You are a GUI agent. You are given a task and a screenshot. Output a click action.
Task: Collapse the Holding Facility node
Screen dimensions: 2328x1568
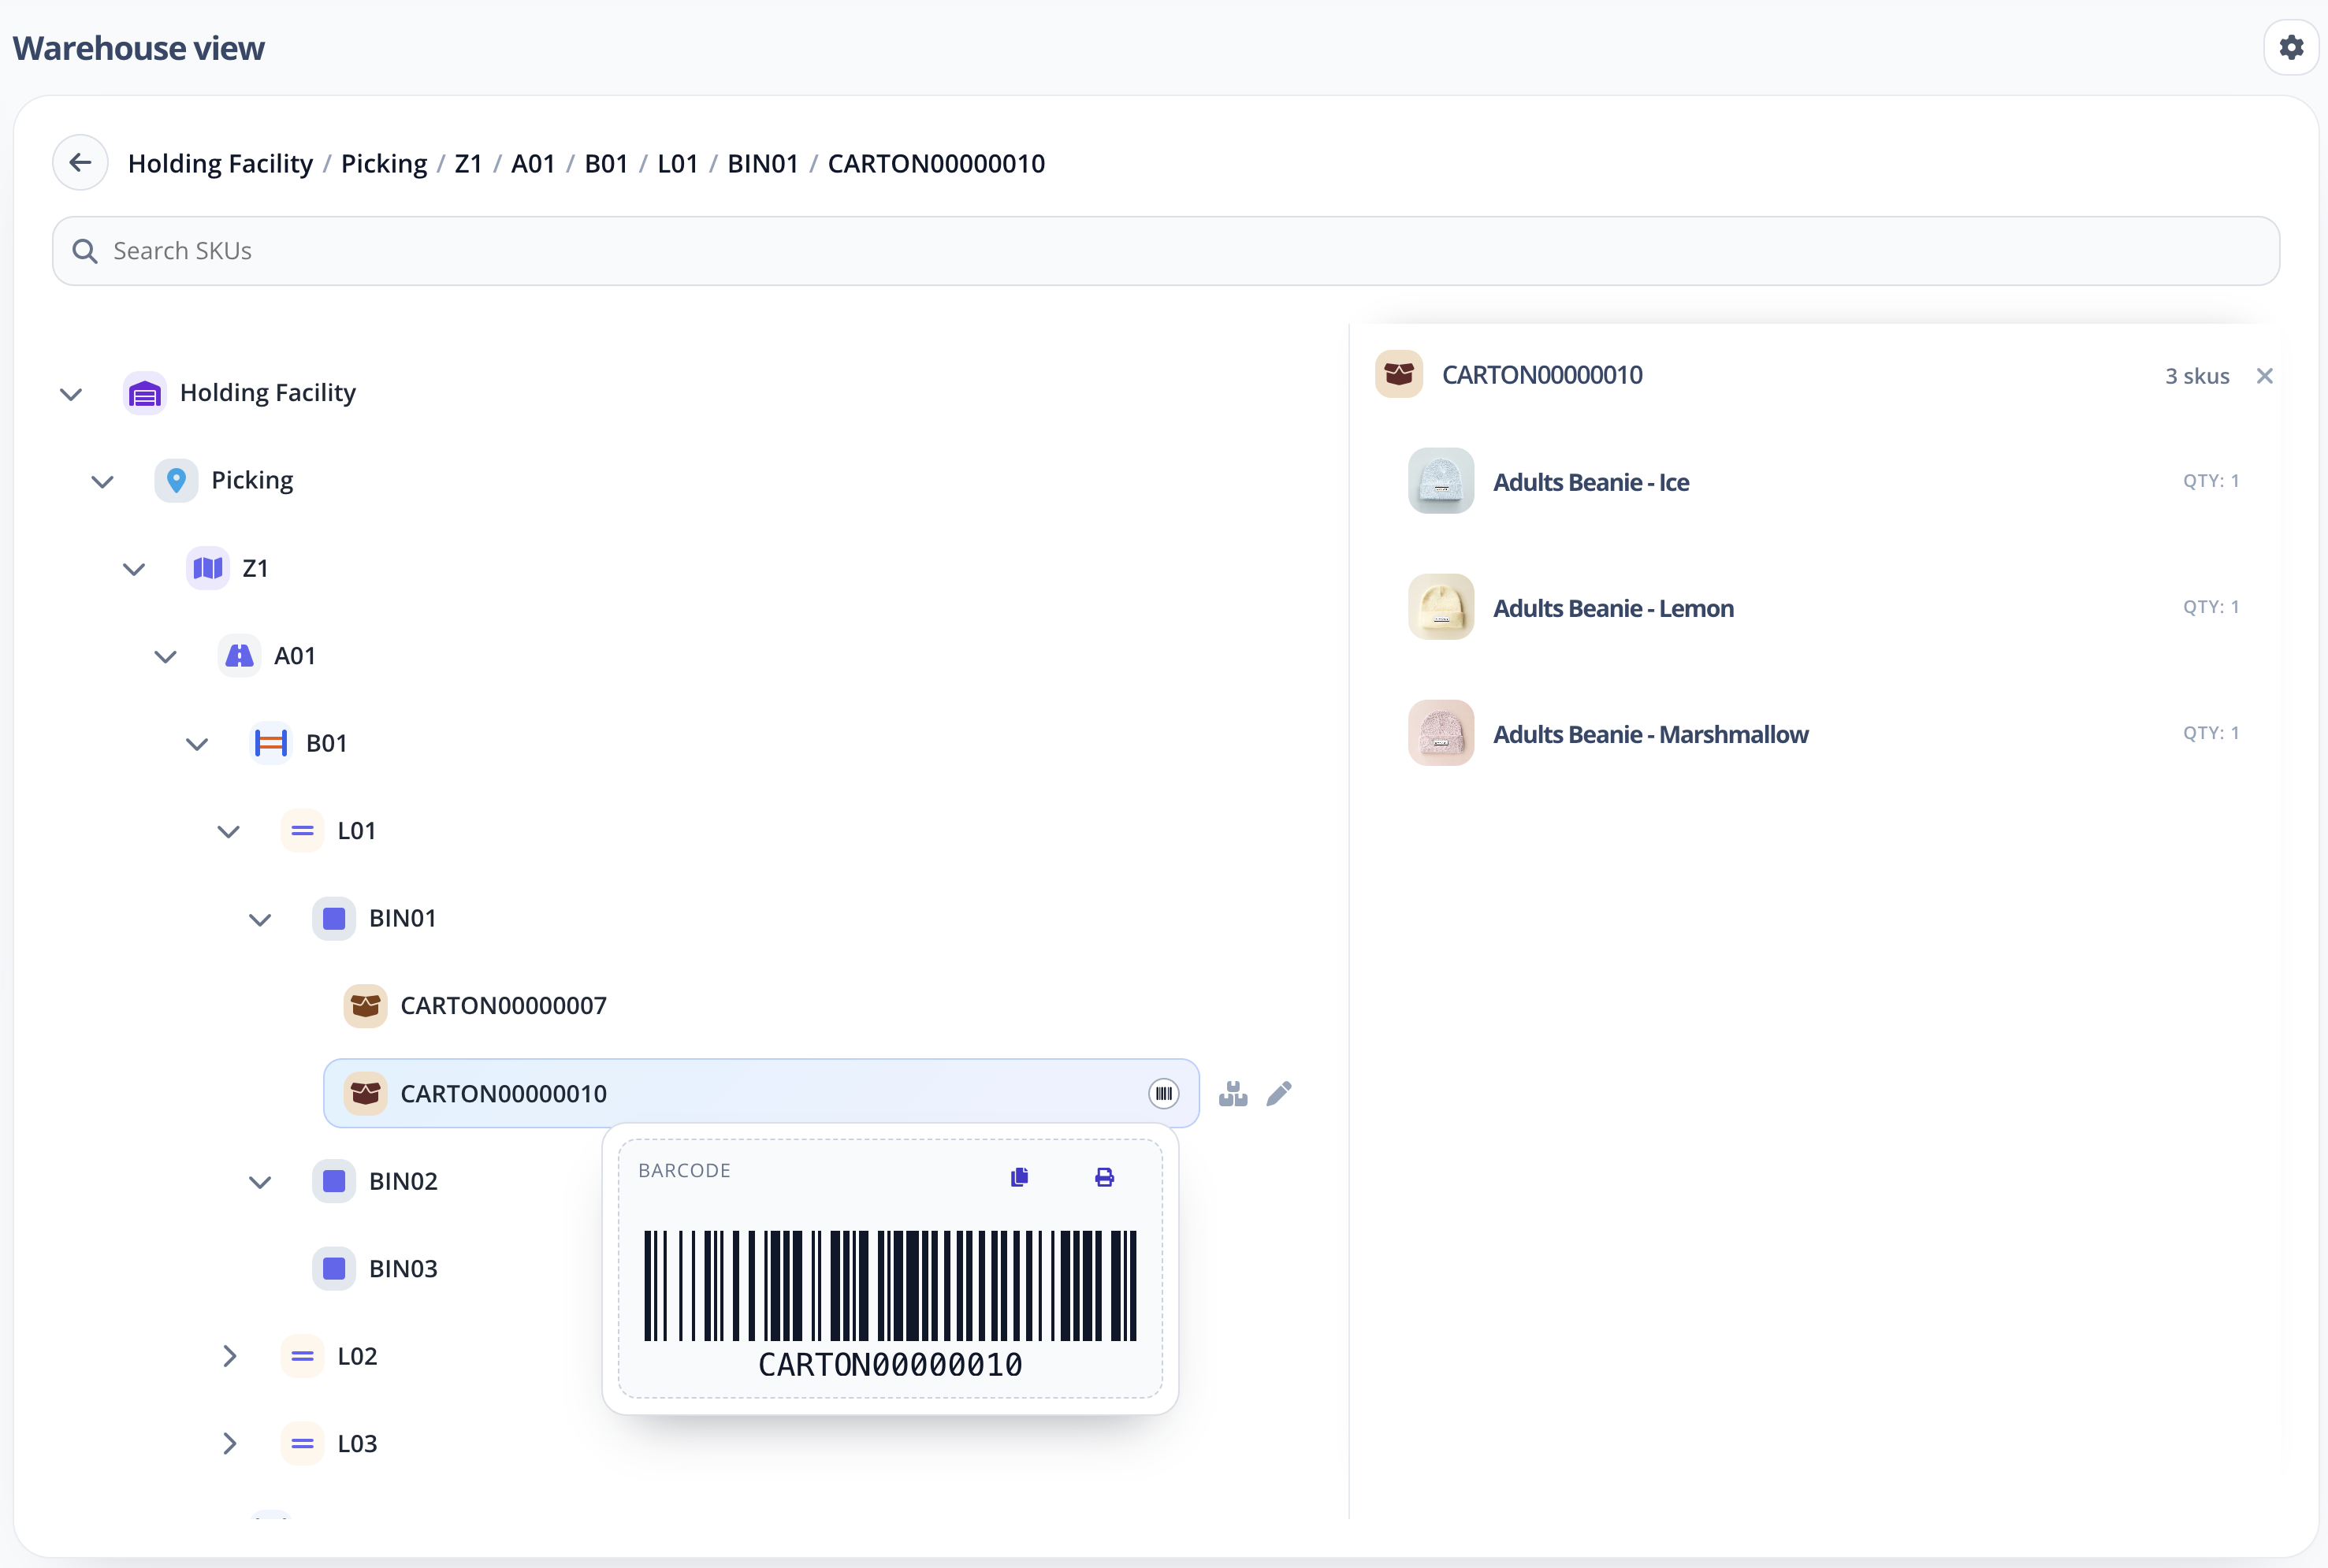point(70,393)
